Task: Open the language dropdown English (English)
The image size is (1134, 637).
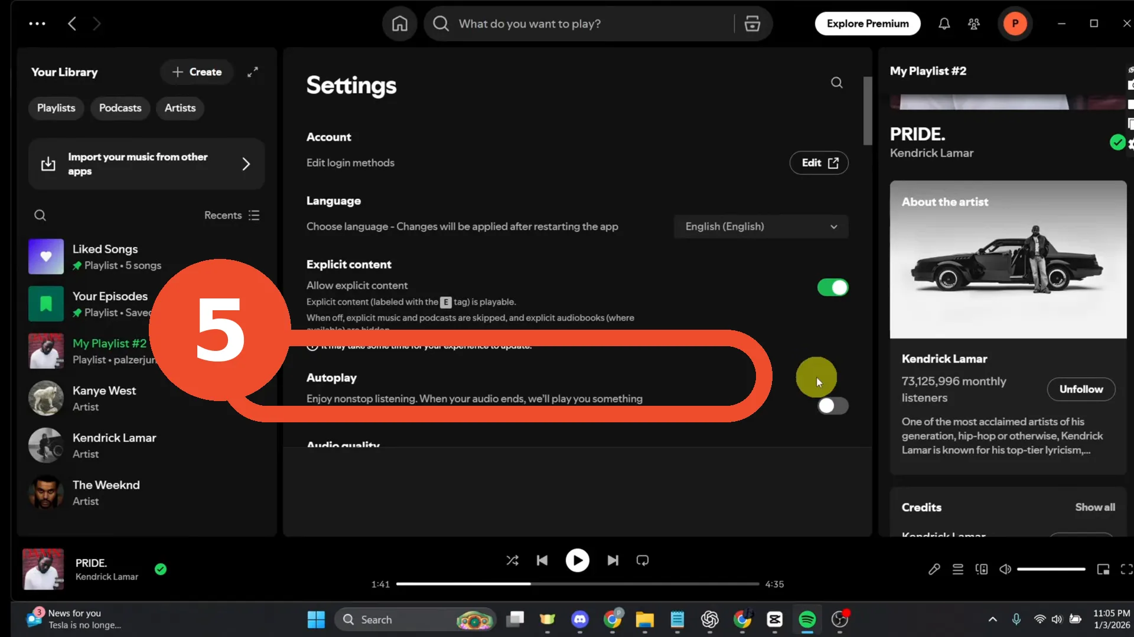Action: [761, 226]
